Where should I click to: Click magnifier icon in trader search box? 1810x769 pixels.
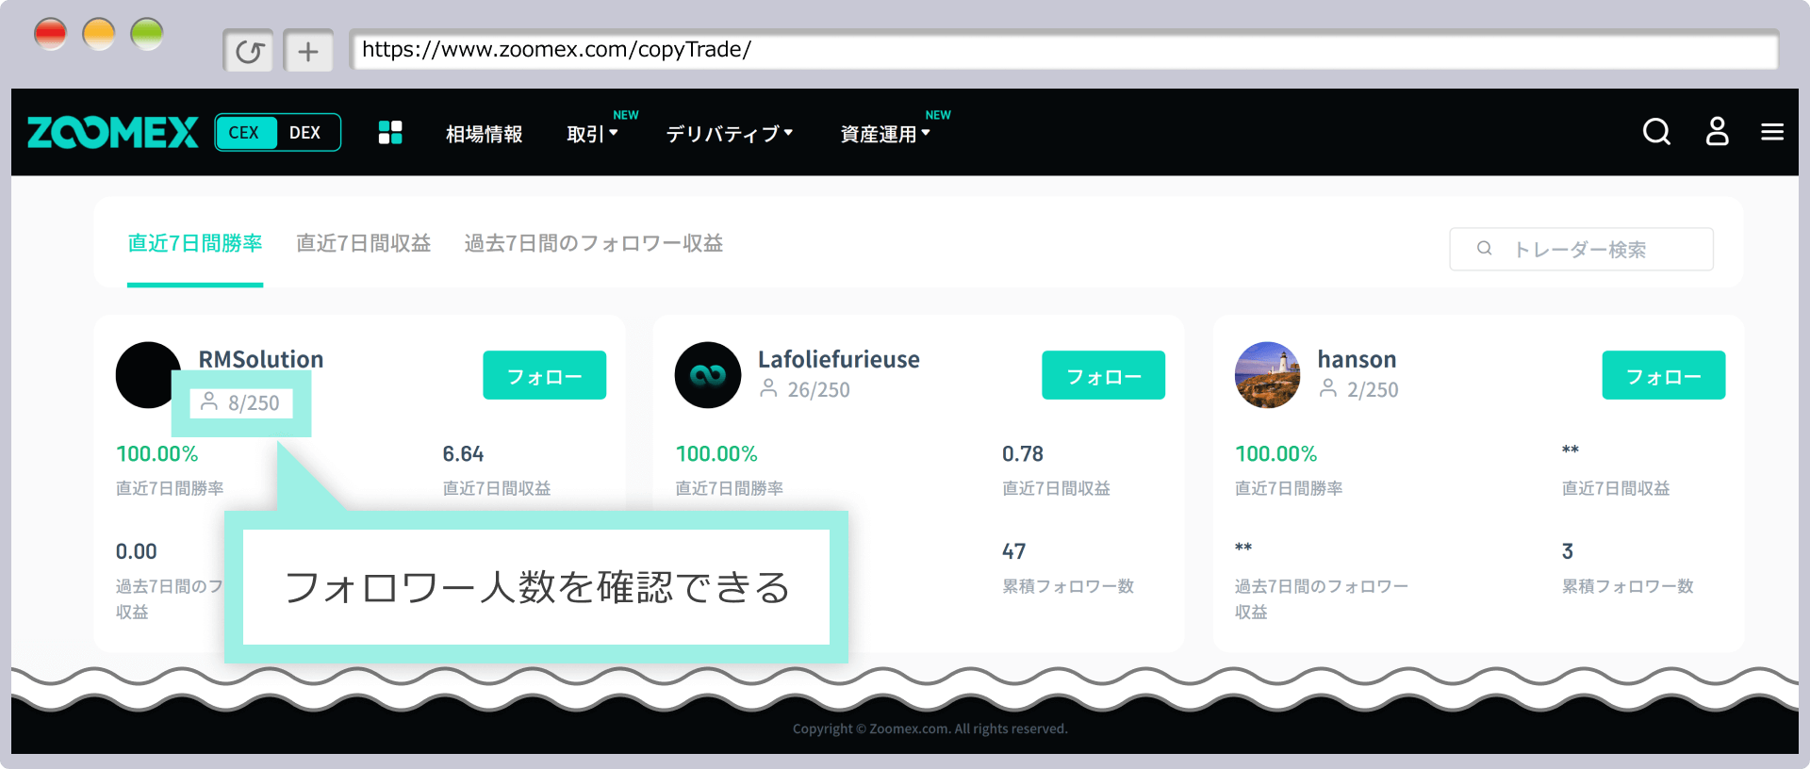pyautogui.click(x=1484, y=249)
